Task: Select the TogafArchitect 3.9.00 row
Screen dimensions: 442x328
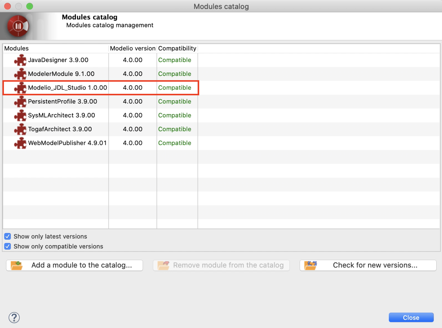Action: point(221,129)
